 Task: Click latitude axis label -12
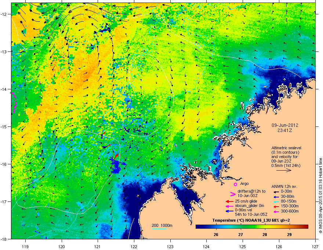coord(4,14)
